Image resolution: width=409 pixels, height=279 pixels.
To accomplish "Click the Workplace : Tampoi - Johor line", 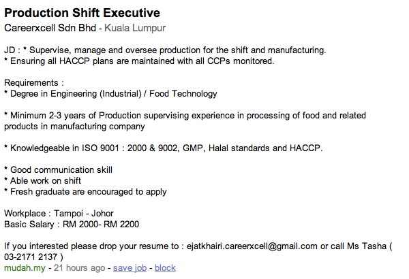I will click(59, 214).
